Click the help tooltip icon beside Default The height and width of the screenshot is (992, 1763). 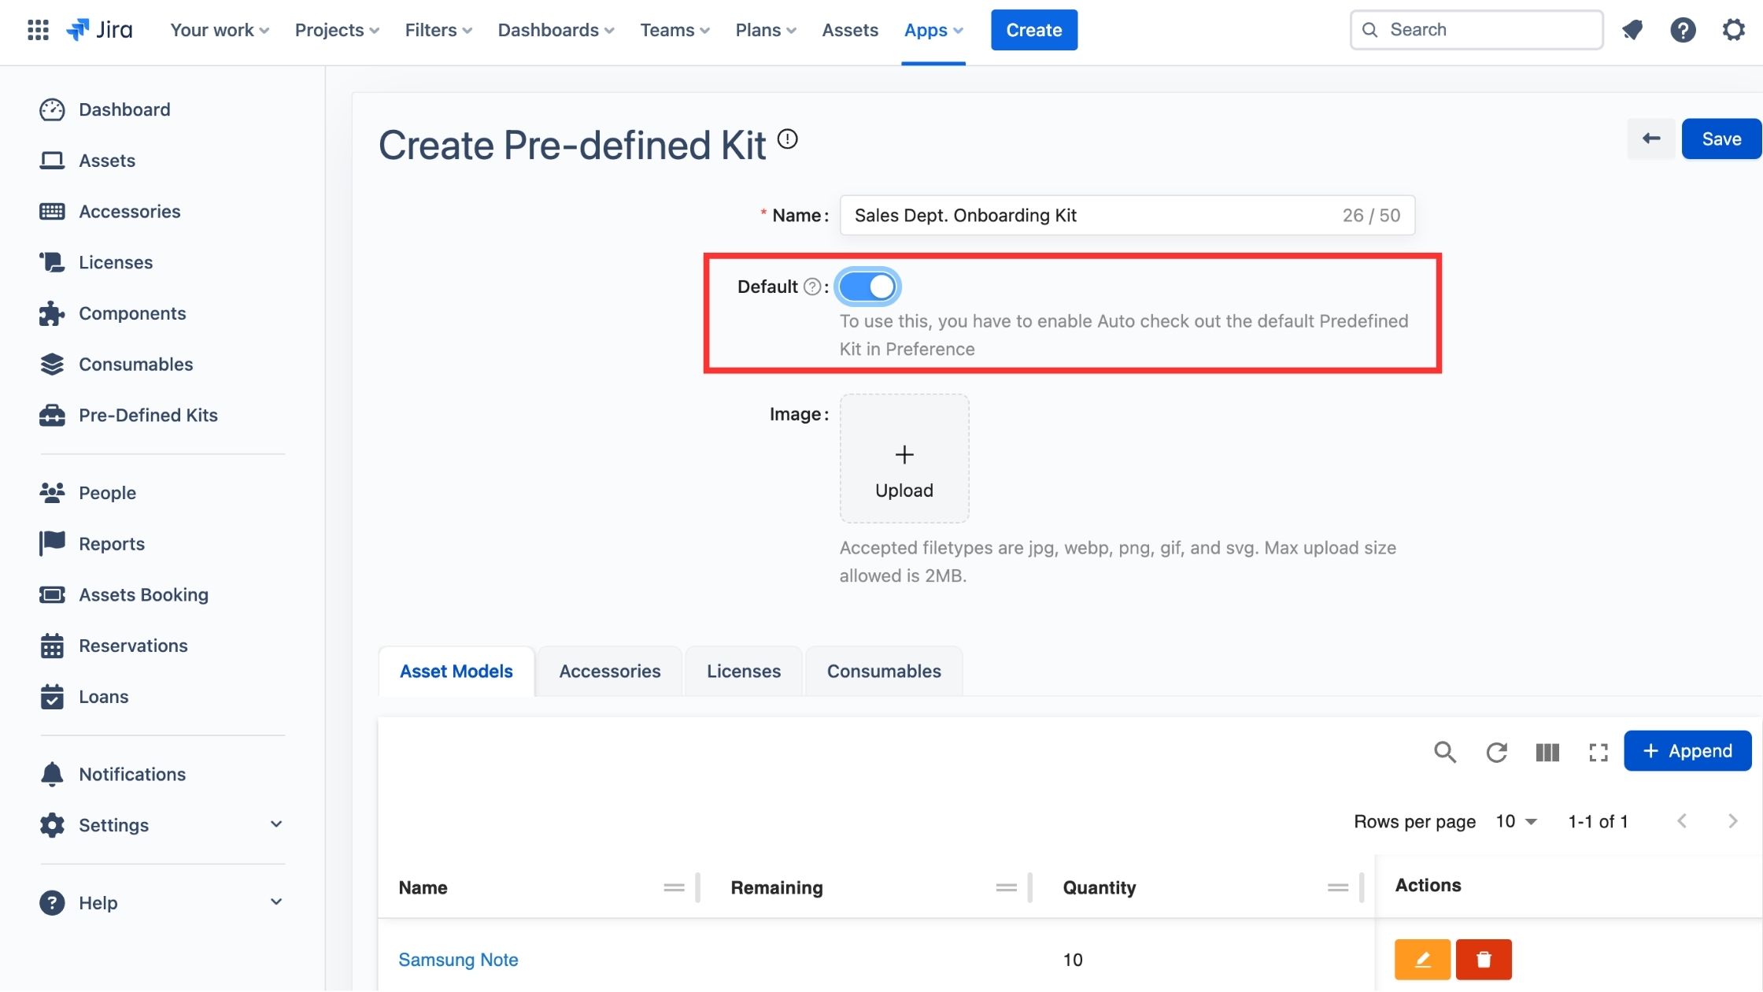point(811,287)
